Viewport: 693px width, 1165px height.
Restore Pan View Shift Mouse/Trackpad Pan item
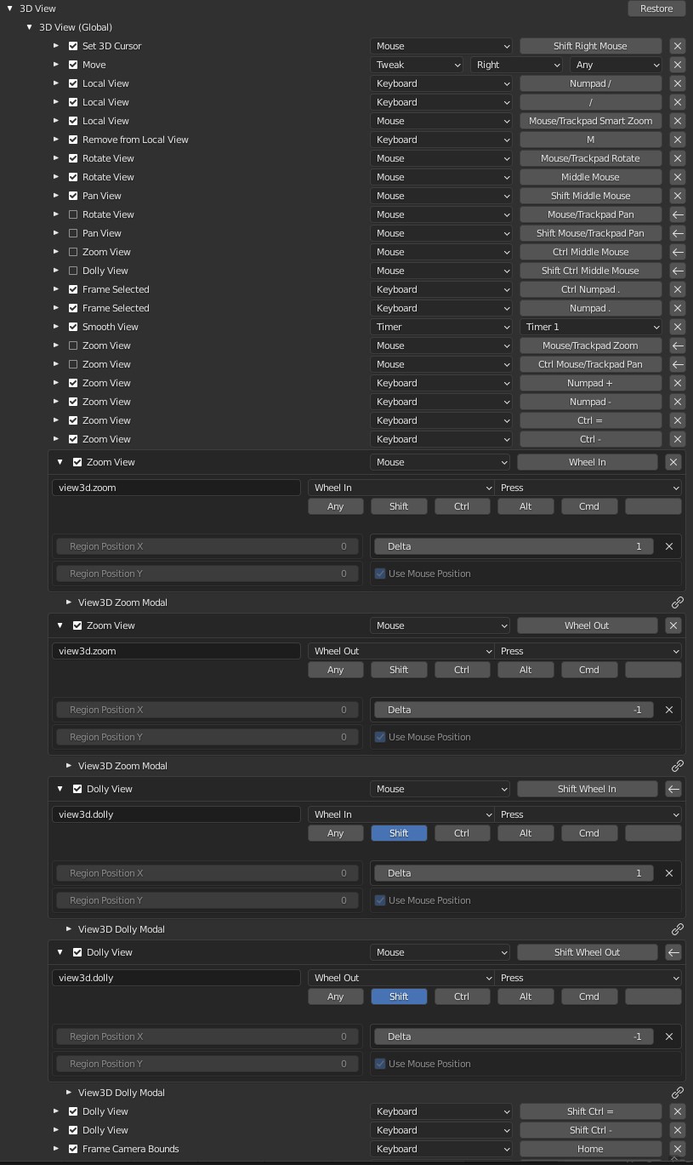point(677,233)
